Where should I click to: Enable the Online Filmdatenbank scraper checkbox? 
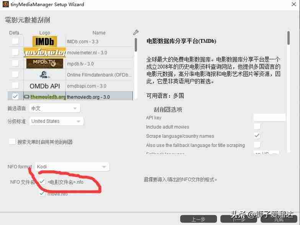(x=15, y=74)
